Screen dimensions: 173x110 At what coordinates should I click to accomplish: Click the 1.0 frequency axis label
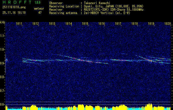[x=2, y=50]
